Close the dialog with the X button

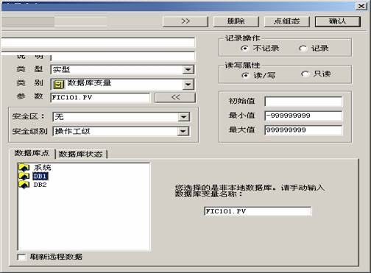pos(361,6)
